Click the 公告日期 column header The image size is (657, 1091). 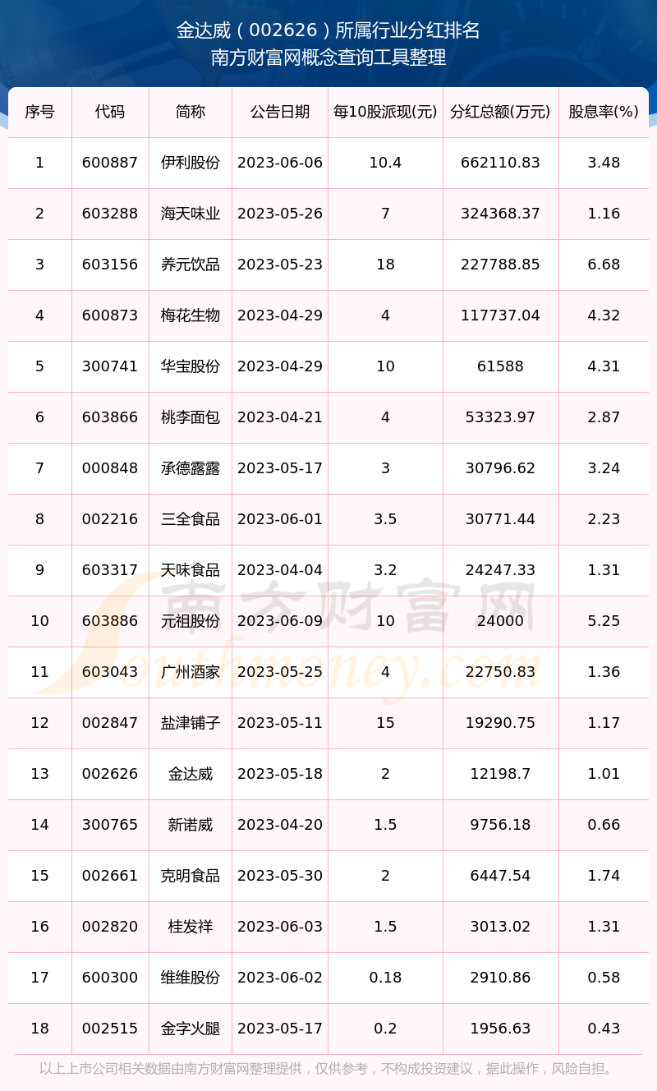tap(280, 112)
